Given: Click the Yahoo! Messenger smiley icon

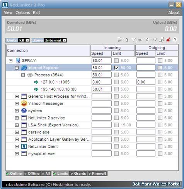Looking at the screenshot, I should pos(24,104).
